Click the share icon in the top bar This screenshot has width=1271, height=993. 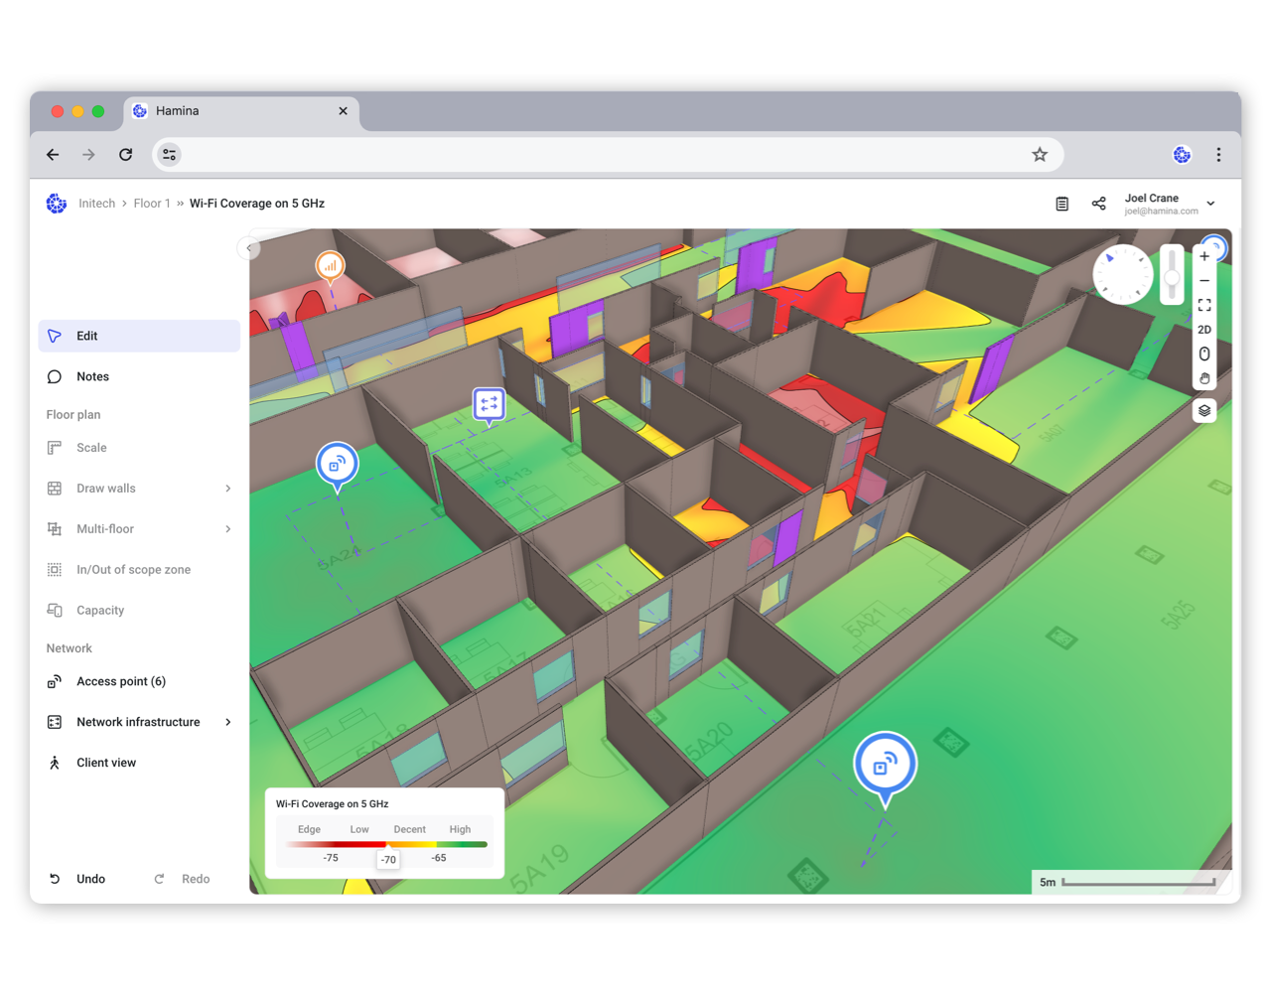[x=1098, y=203]
